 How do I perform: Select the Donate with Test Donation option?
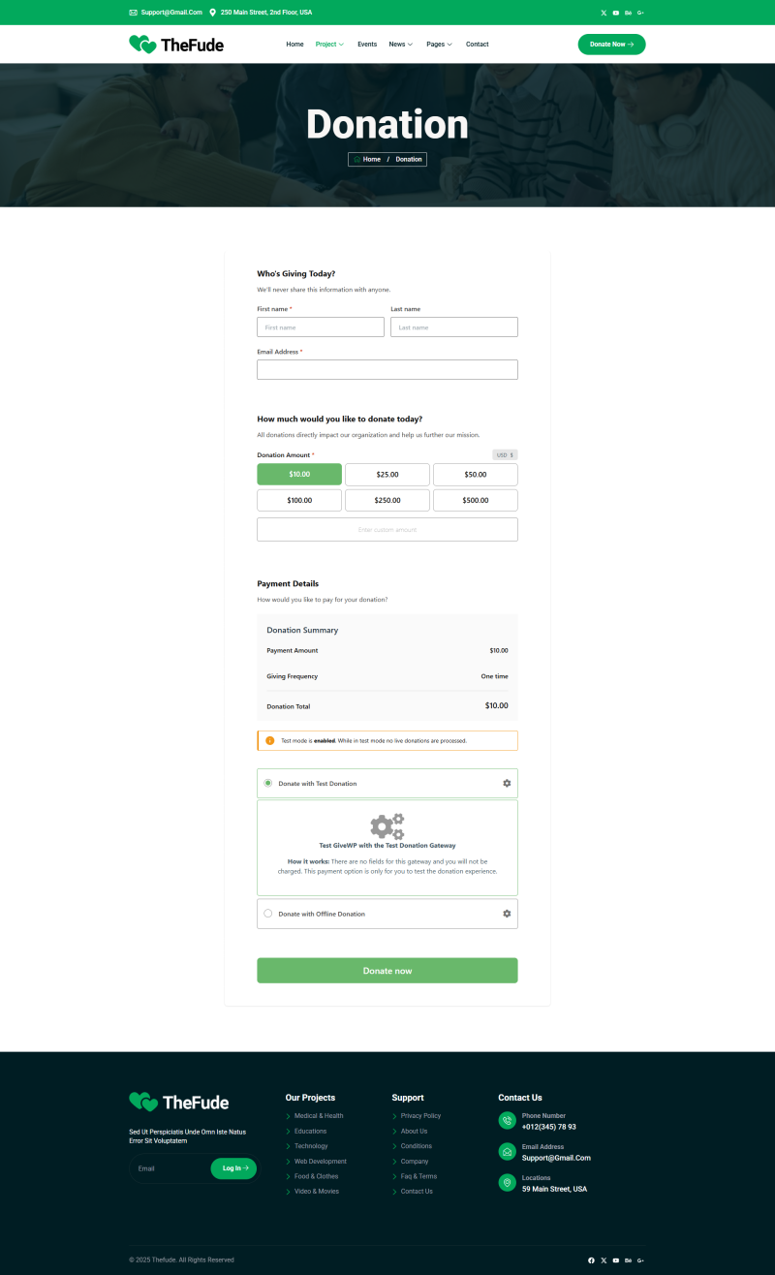(267, 783)
